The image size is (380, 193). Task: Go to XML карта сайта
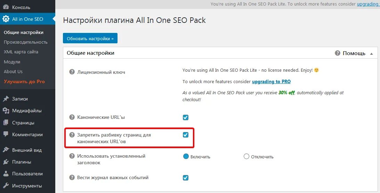21,52
